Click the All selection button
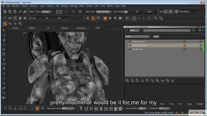Screen dimensions: 207x116 click(x=137, y=12)
